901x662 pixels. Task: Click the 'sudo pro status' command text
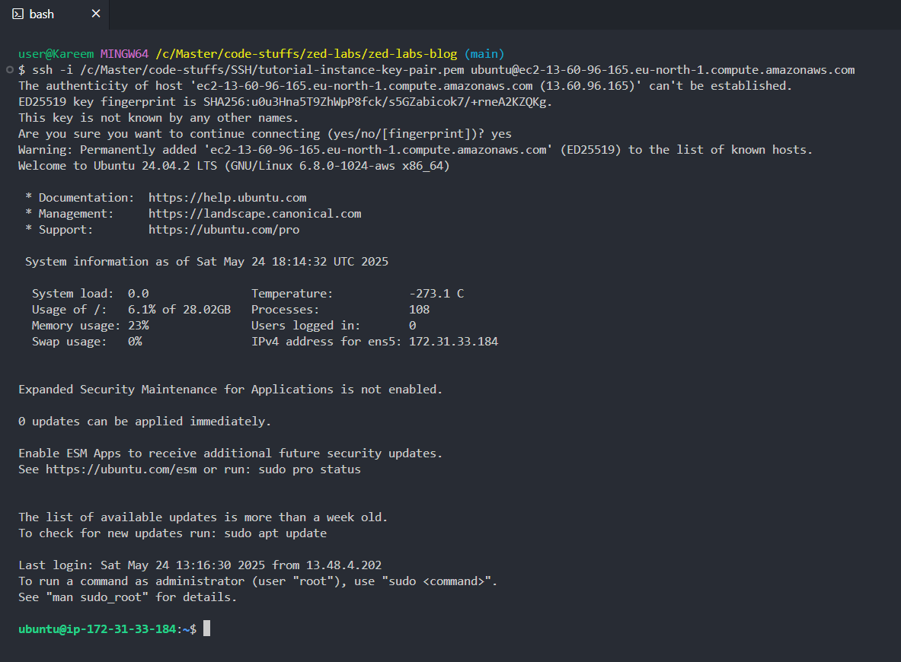coord(310,469)
